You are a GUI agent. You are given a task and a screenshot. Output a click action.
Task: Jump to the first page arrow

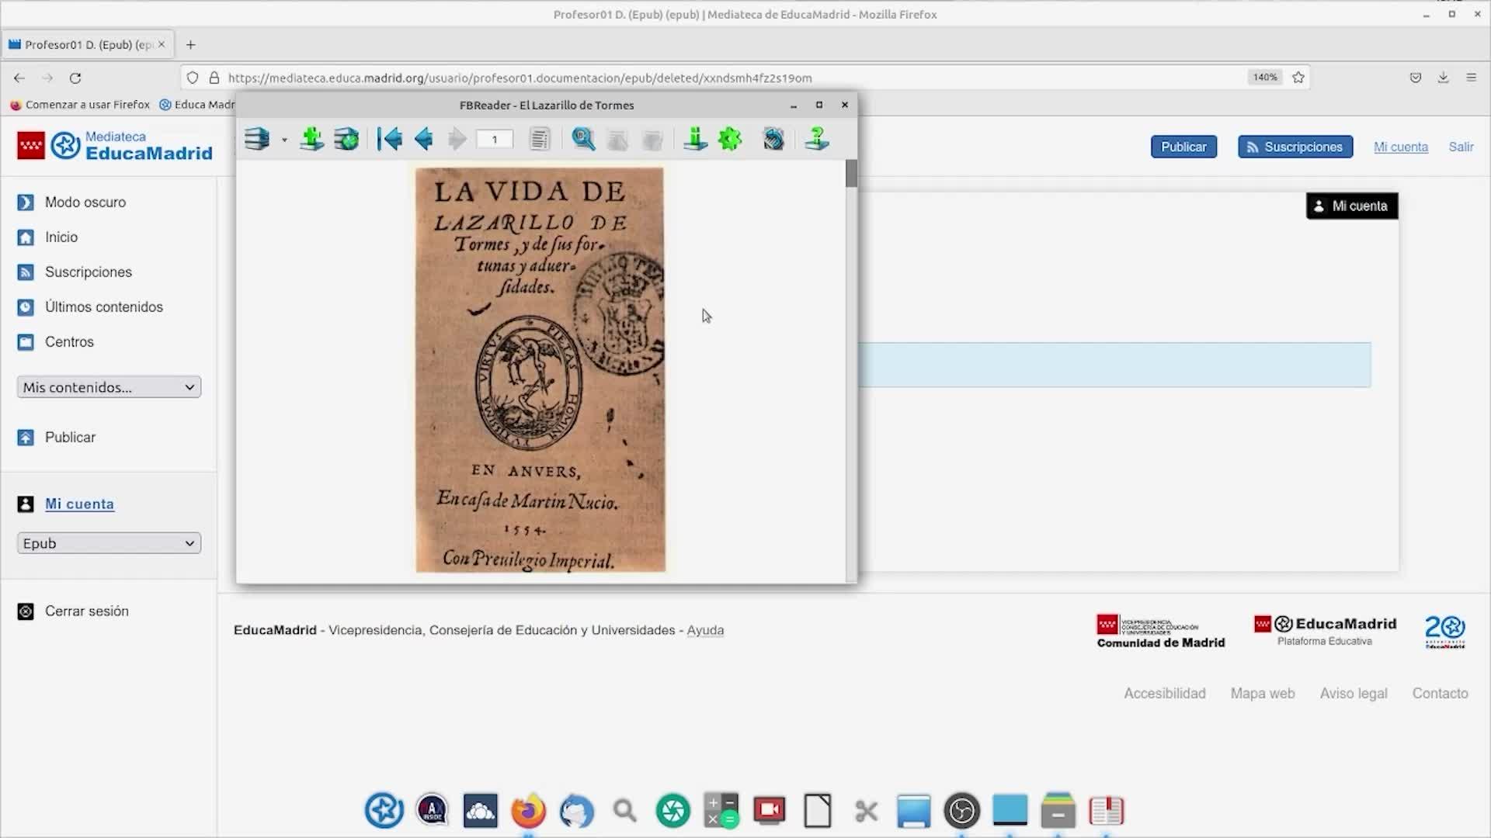(390, 140)
